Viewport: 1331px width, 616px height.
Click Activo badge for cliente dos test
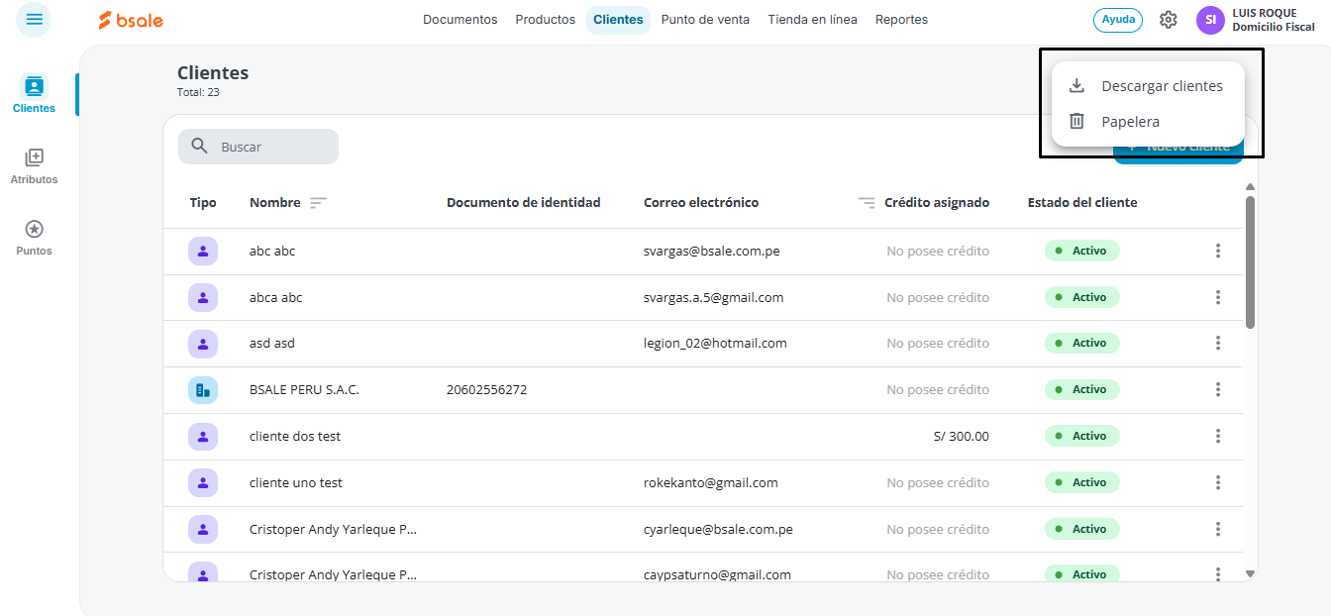[x=1082, y=436]
